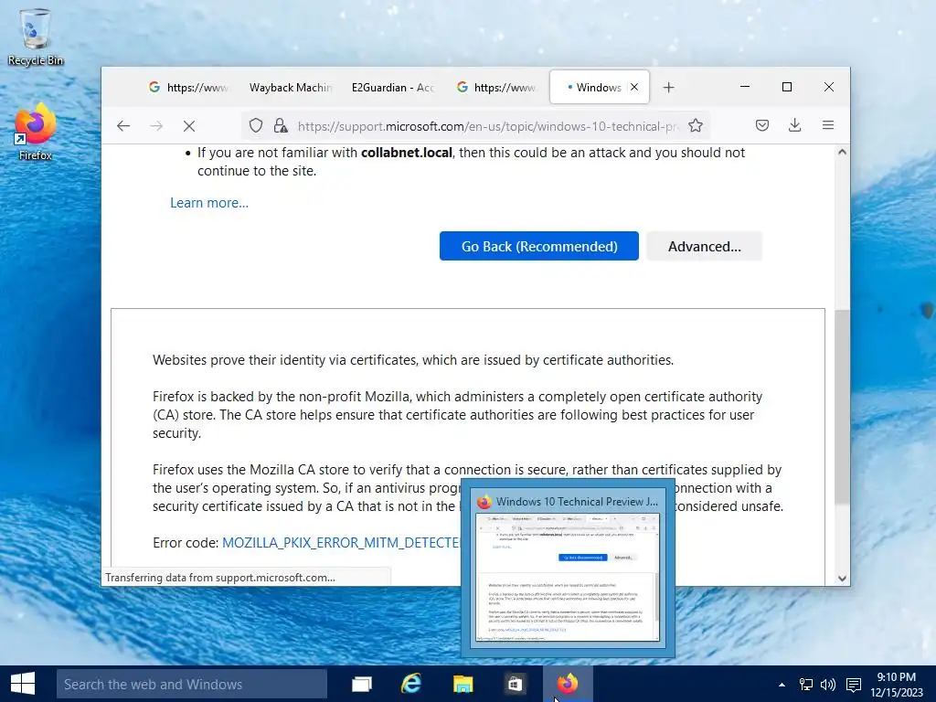Click the page scrollbar down arrow
Screen dimensions: 936x702
pos(842,578)
